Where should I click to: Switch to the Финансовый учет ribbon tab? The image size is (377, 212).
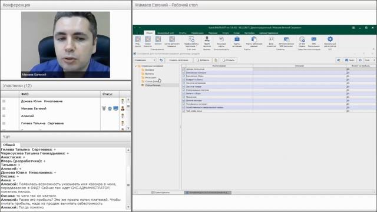click(166, 33)
